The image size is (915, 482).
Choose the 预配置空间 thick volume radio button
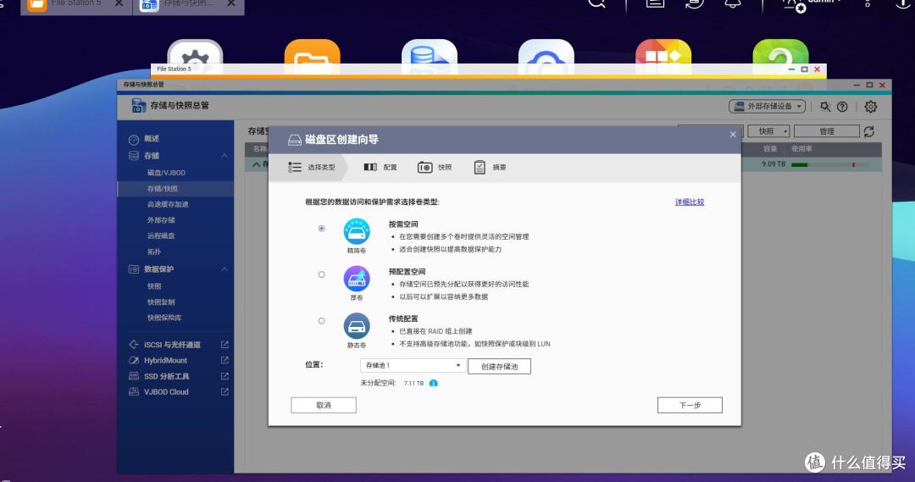point(322,274)
